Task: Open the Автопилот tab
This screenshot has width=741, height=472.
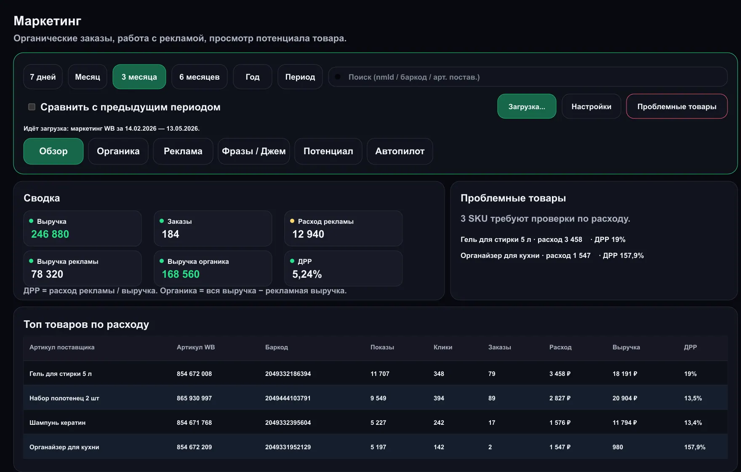Action: [x=400, y=151]
